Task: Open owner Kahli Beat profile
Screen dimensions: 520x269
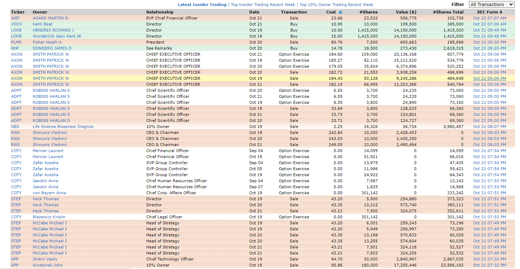Action: 43,24
